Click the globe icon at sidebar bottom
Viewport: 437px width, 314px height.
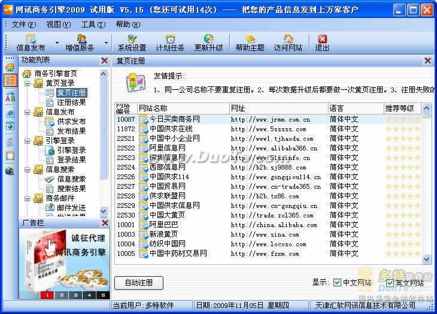[x=10, y=171]
